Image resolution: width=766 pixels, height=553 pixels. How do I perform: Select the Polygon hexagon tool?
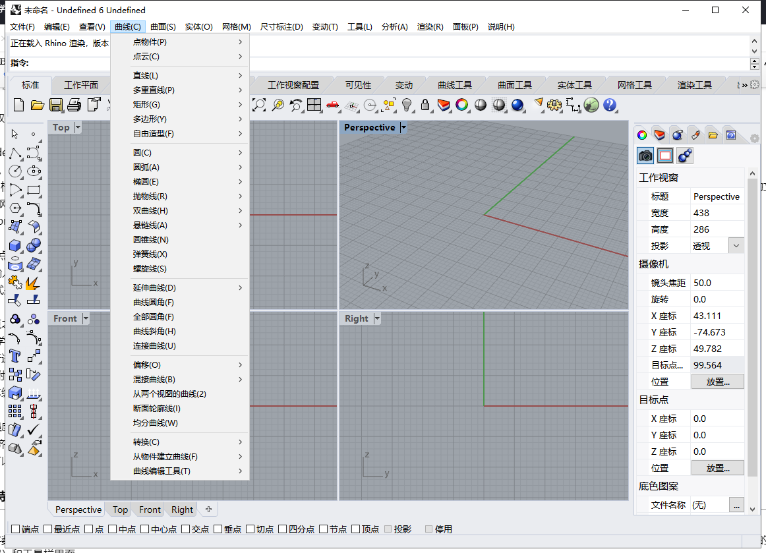click(15, 208)
